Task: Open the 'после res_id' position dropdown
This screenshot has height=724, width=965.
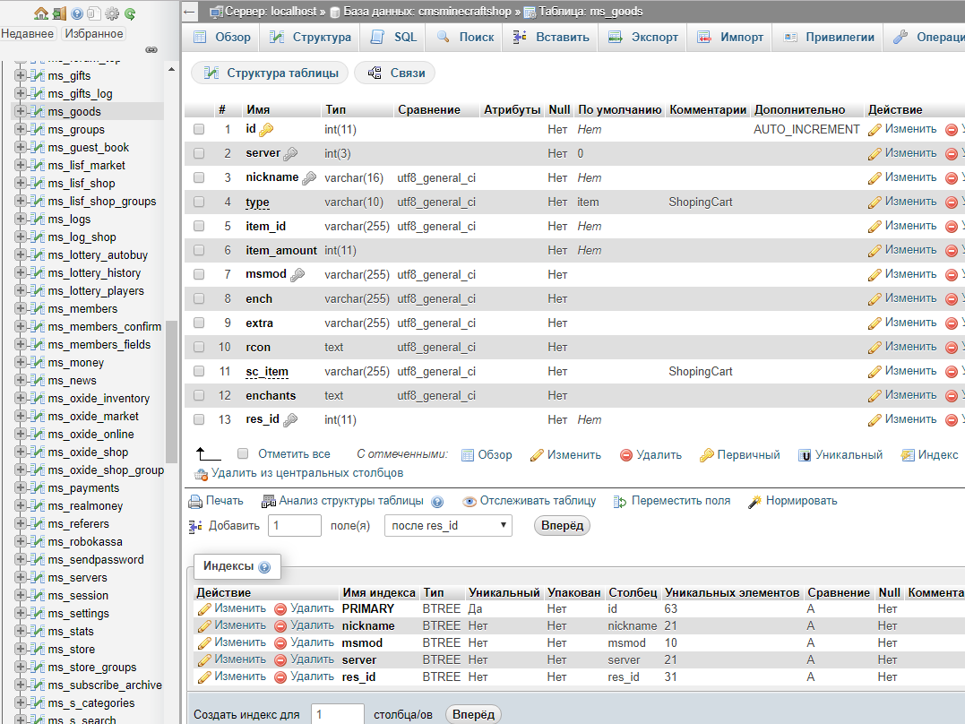Action: (448, 526)
